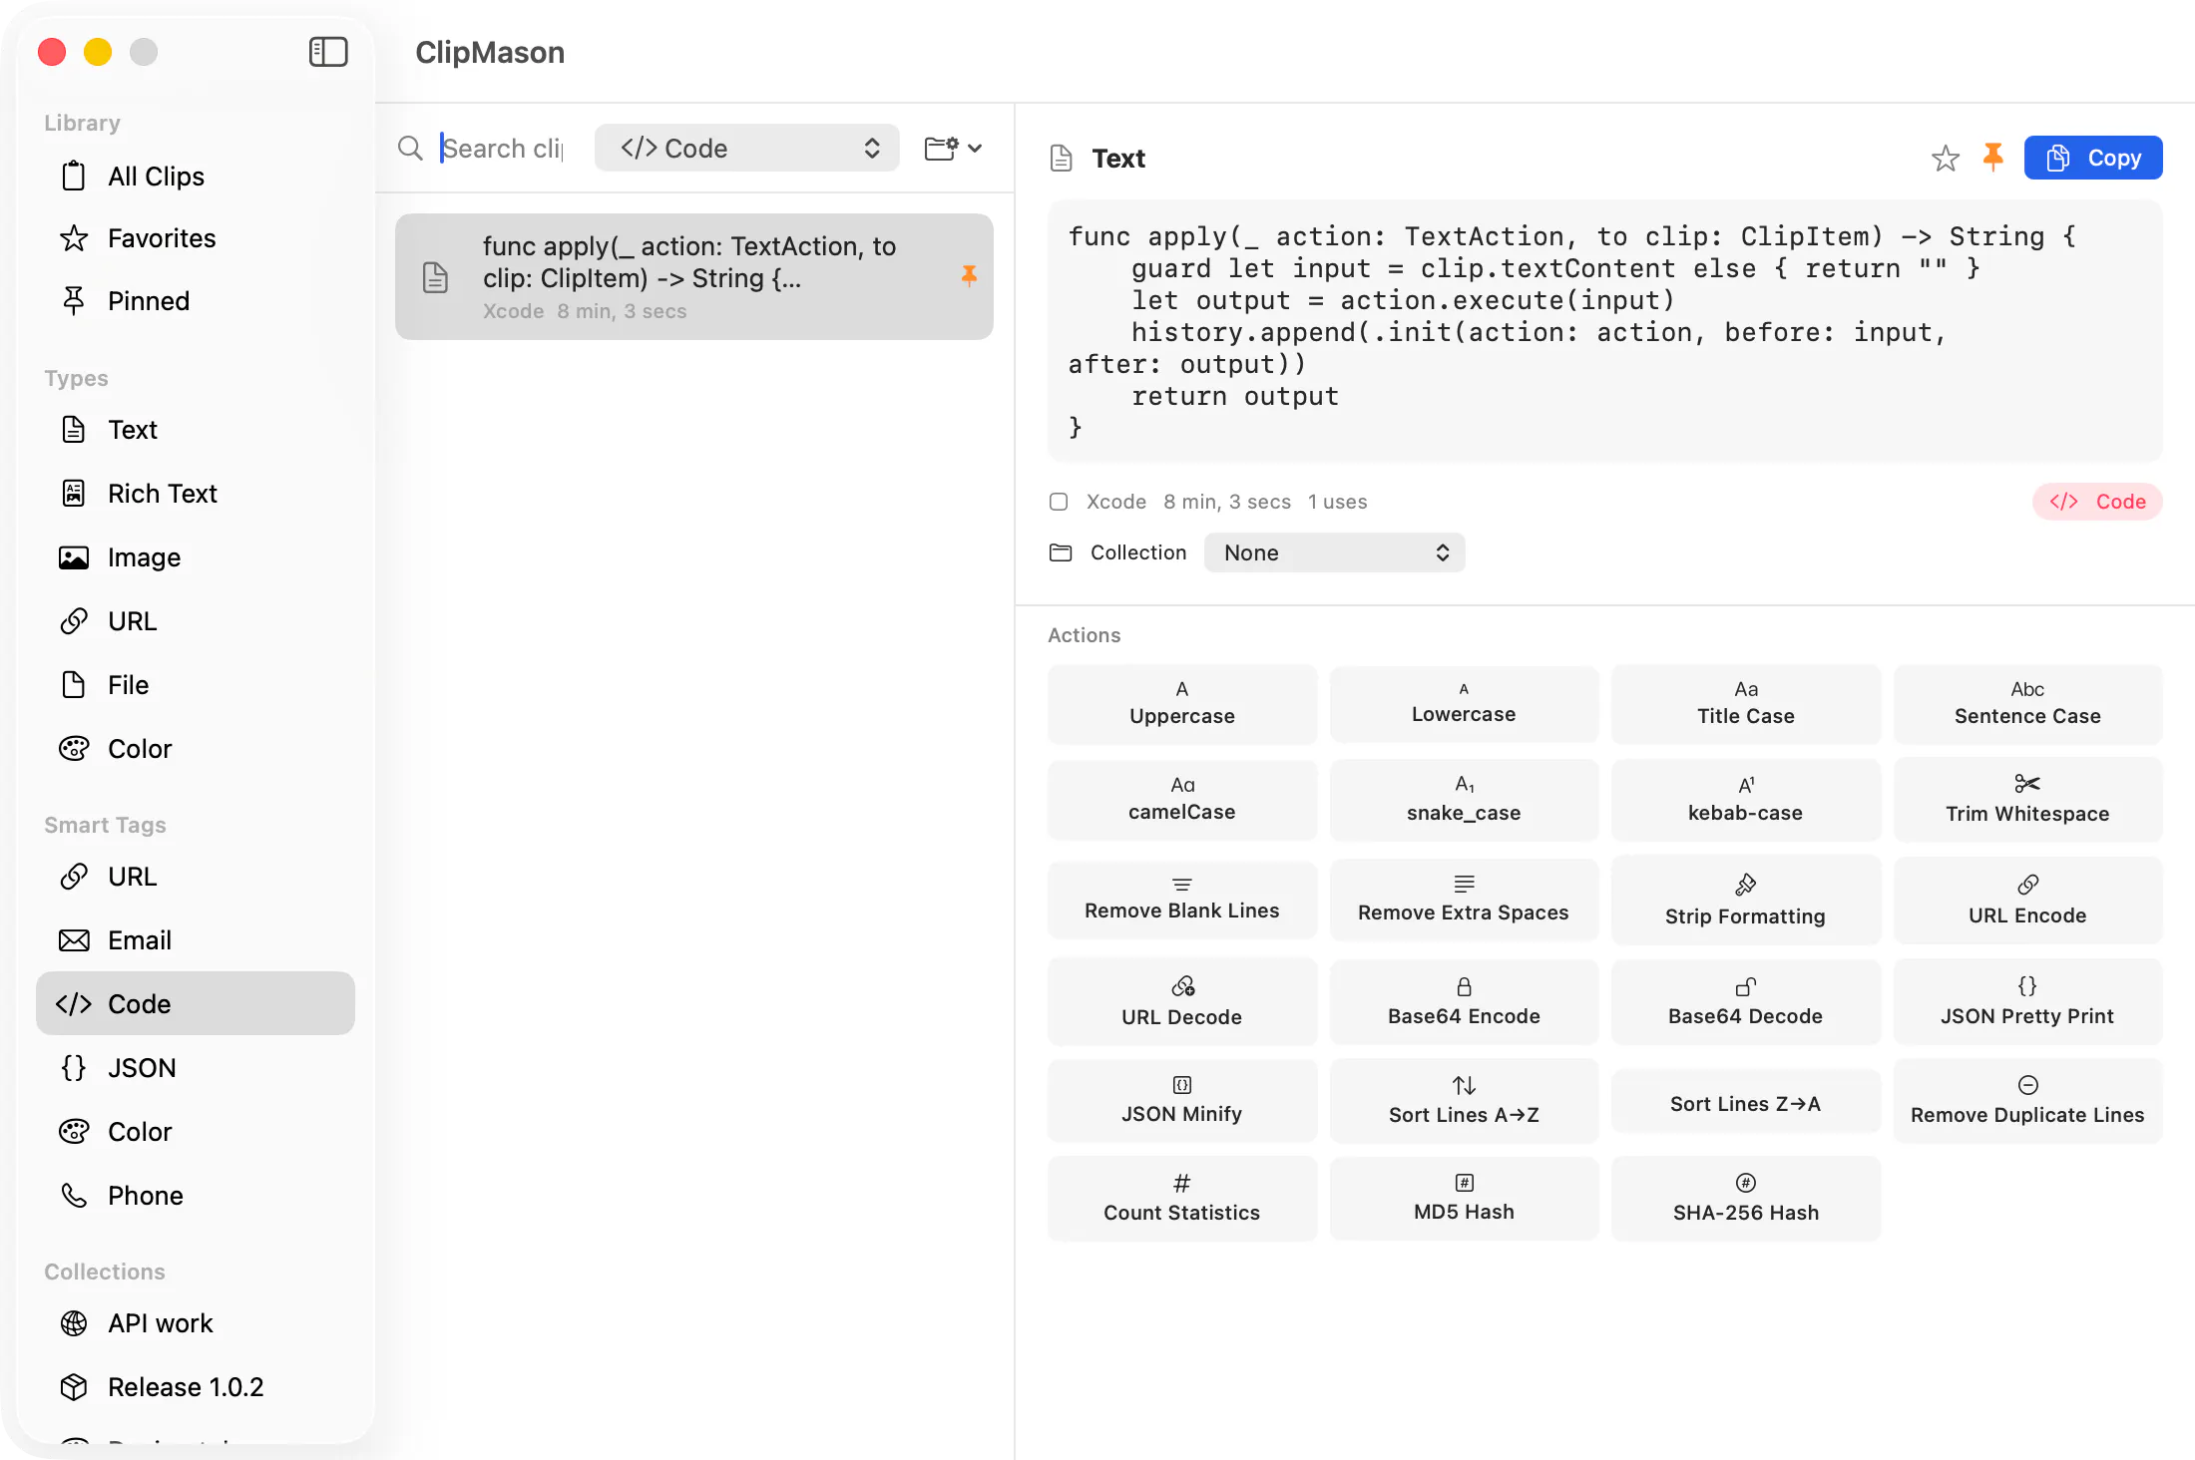Open the API work collection
This screenshot has width=2195, height=1460.
[x=196, y=1323]
